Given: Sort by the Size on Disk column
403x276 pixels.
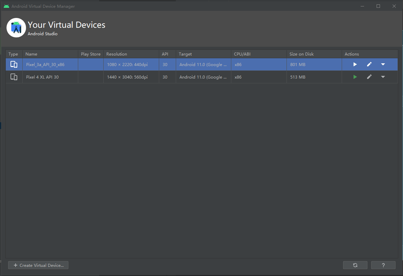Looking at the screenshot, I should coord(301,54).
